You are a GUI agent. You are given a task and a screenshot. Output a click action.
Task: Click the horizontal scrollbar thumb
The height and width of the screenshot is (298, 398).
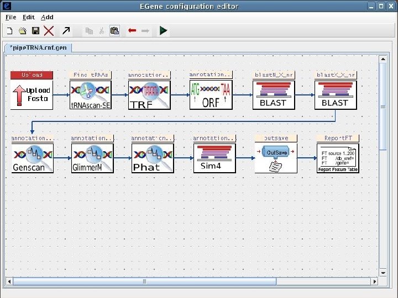(145, 281)
